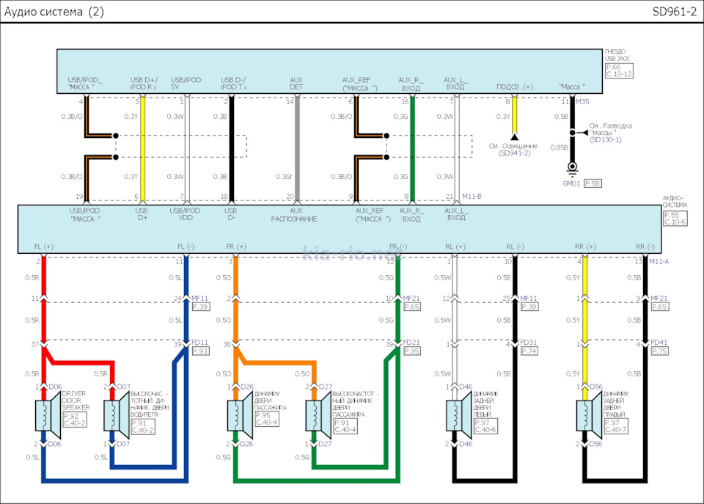Click the 'FL (+)' terminal label

click(x=43, y=246)
